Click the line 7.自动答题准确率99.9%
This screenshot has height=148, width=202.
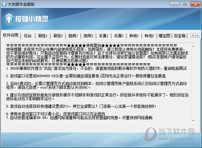(x=79, y=118)
